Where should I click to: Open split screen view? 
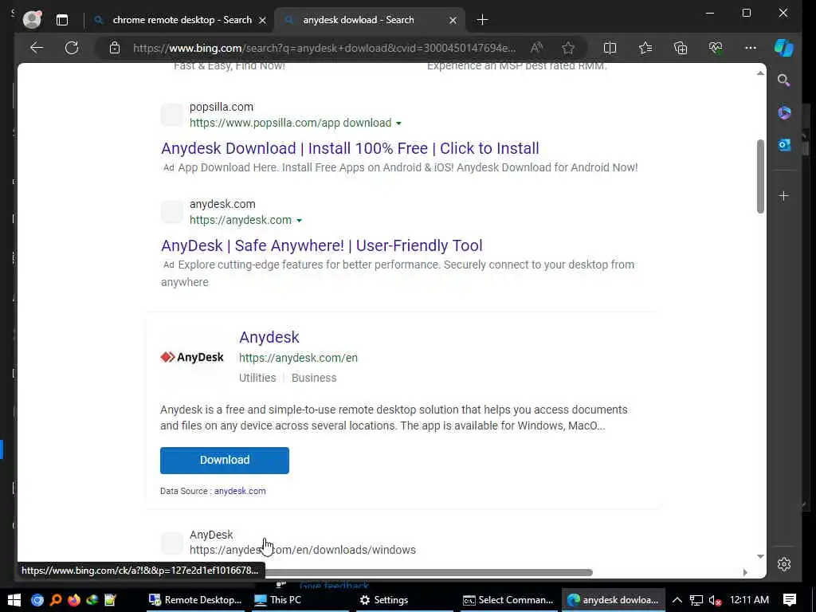[x=610, y=48]
